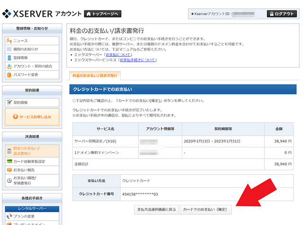303x225 pixels.
Task: Click the XSERVER logo icon
Action: coord(7,14)
